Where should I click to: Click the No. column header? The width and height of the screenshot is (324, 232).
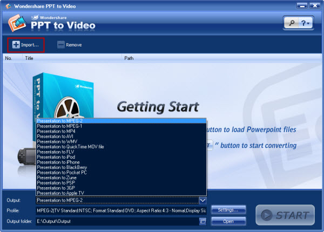[x=12, y=58]
